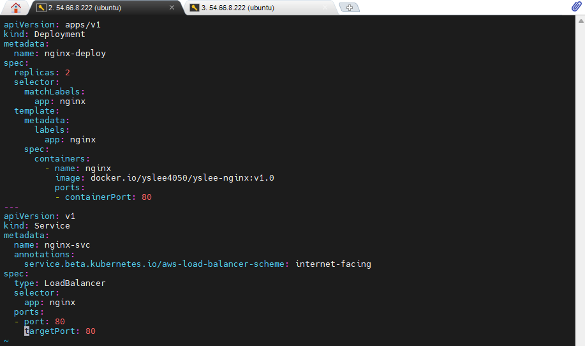The image size is (585, 346).
Task: Click on 'apps/v1' value in first line
Action: 83,25
